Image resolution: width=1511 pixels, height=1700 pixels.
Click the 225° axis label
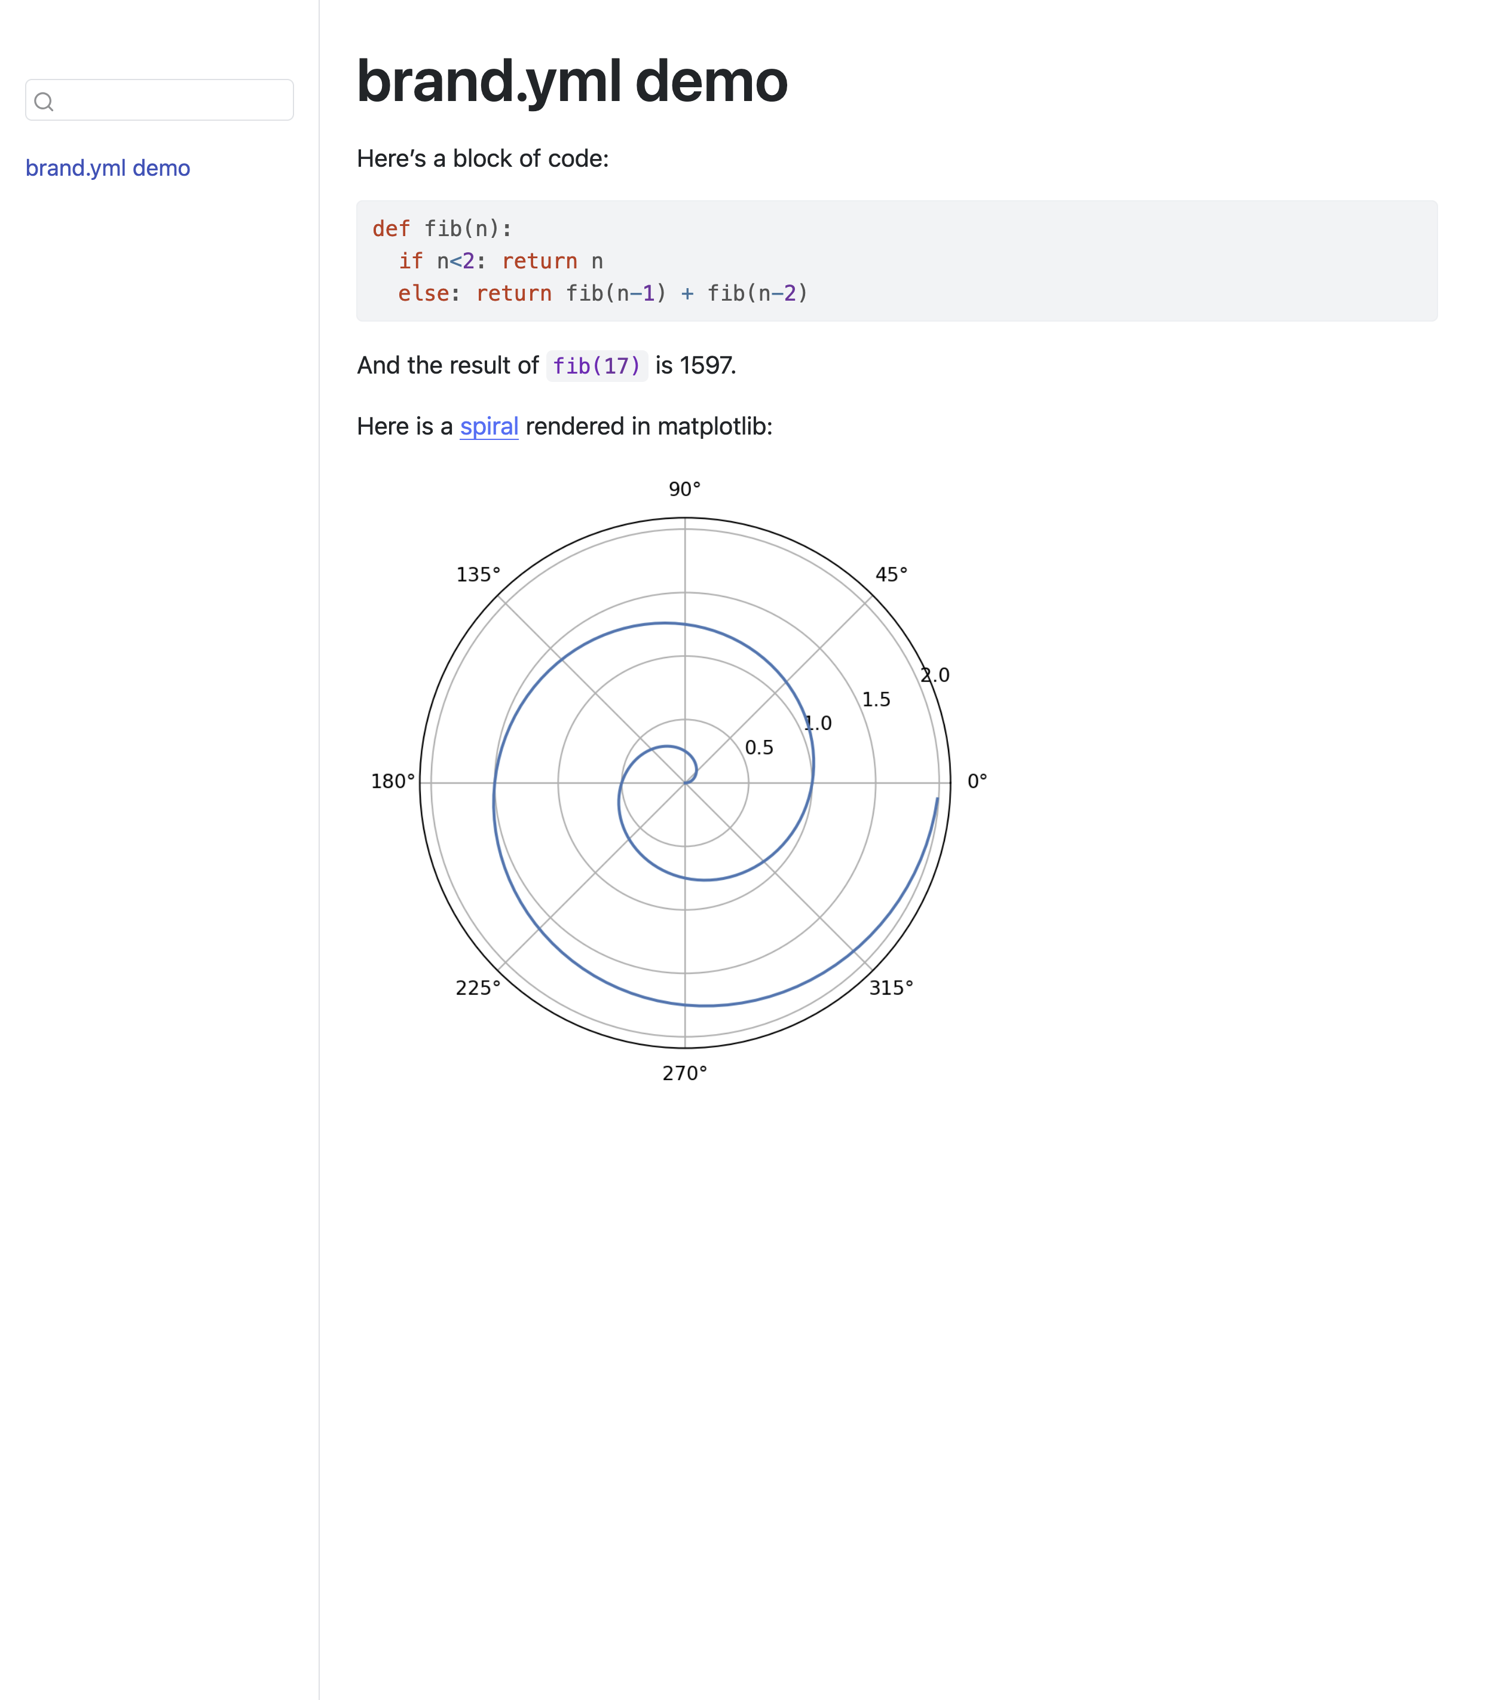point(478,987)
